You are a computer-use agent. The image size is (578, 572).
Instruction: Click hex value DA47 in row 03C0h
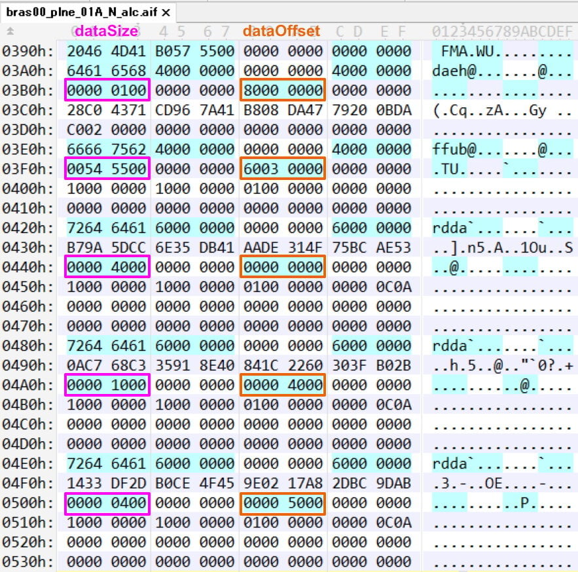click(x=305, y=110)
